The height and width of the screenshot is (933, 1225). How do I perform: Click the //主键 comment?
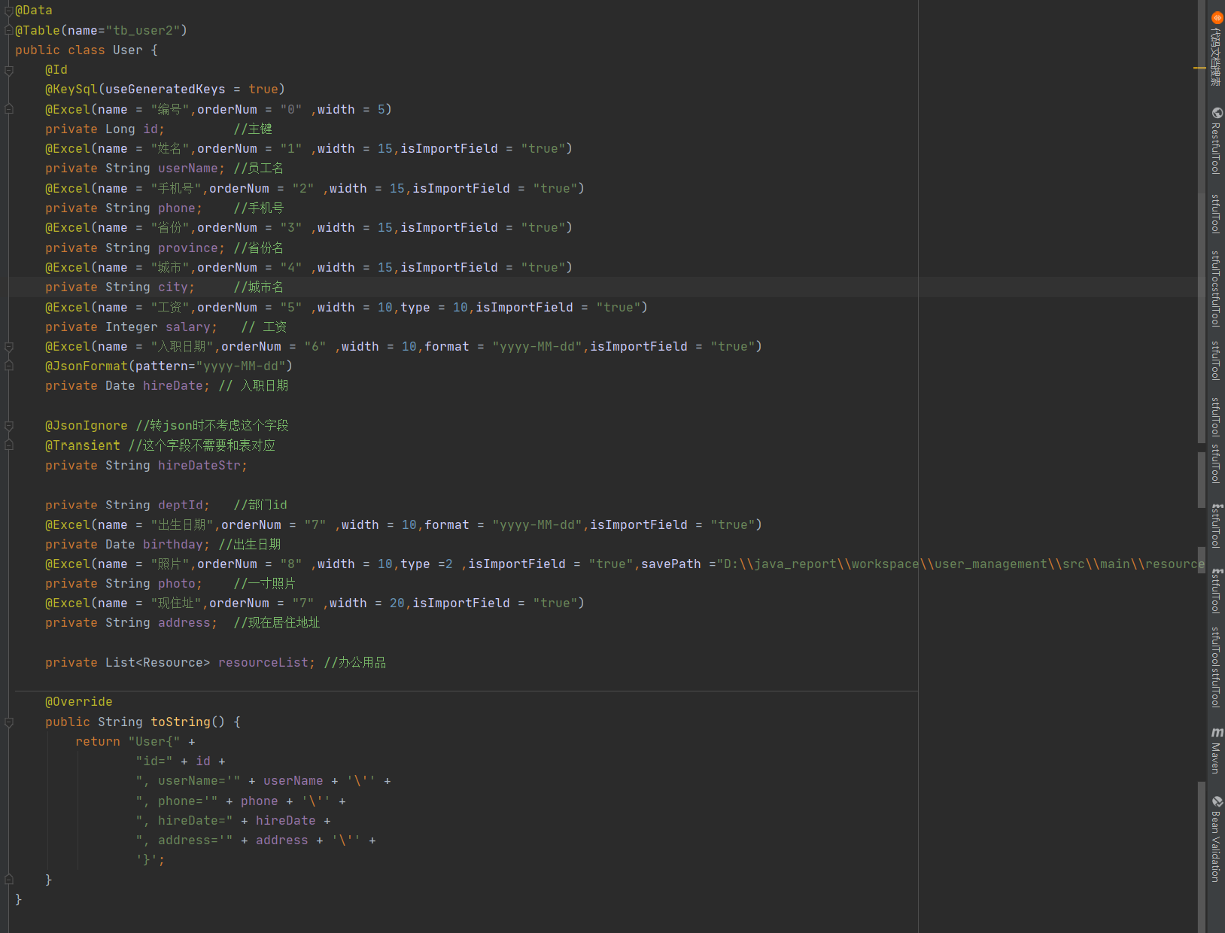pos(253,129)
